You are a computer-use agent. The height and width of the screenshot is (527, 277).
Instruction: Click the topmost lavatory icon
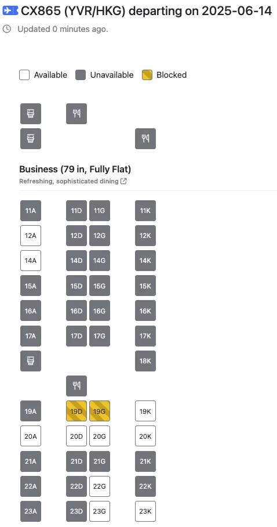31,114
